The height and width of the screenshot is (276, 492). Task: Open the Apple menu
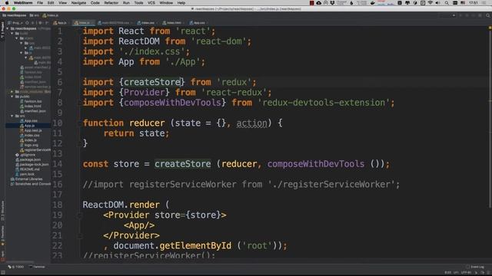7,3
